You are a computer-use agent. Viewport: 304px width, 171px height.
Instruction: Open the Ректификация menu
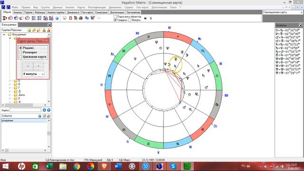coord(97,7)
